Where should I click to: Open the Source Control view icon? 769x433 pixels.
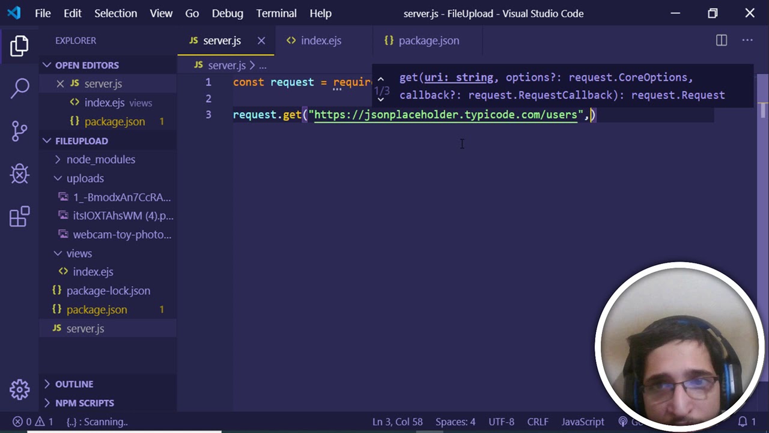19,131
